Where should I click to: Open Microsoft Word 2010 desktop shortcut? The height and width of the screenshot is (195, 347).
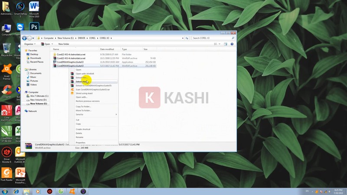coord(34,8)
